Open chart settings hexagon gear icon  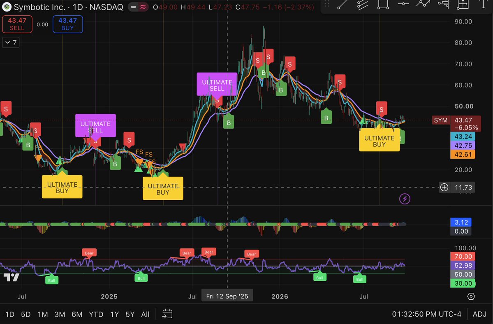[471, 296]
